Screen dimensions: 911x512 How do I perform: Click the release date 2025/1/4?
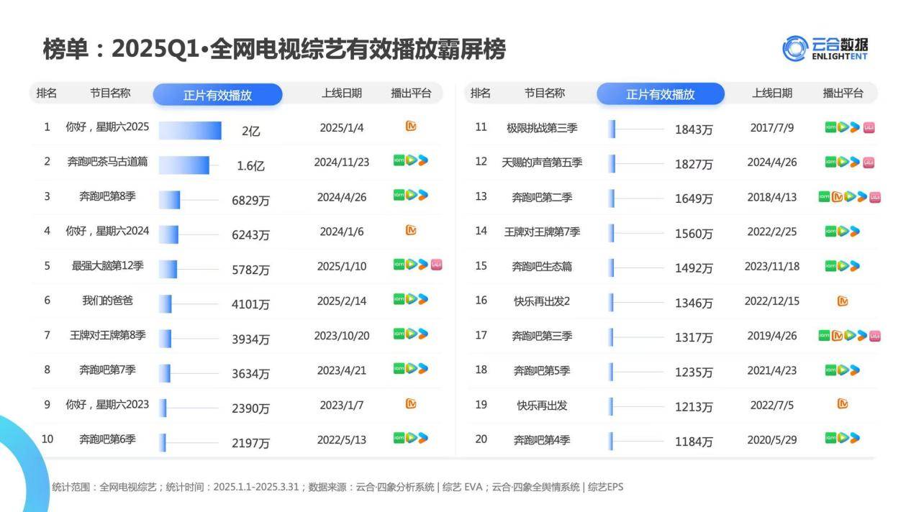tap(342, 128)
